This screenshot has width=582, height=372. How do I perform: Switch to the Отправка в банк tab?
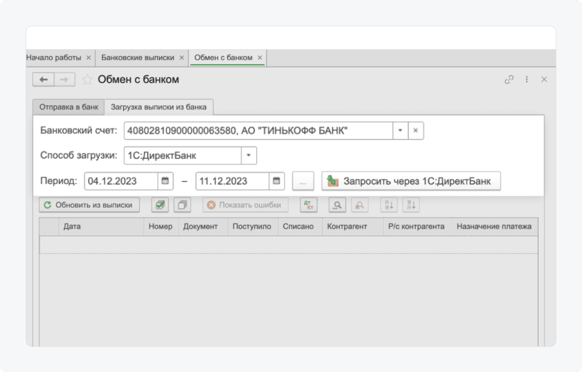[68, 107]
